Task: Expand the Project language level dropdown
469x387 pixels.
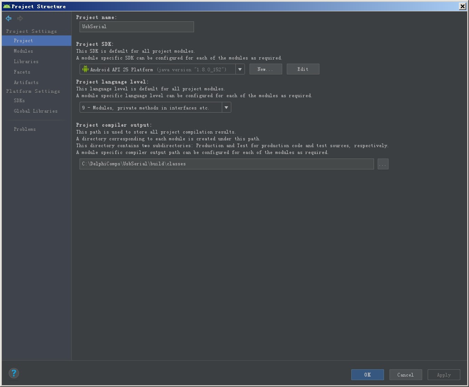Action: pos(226,108)
